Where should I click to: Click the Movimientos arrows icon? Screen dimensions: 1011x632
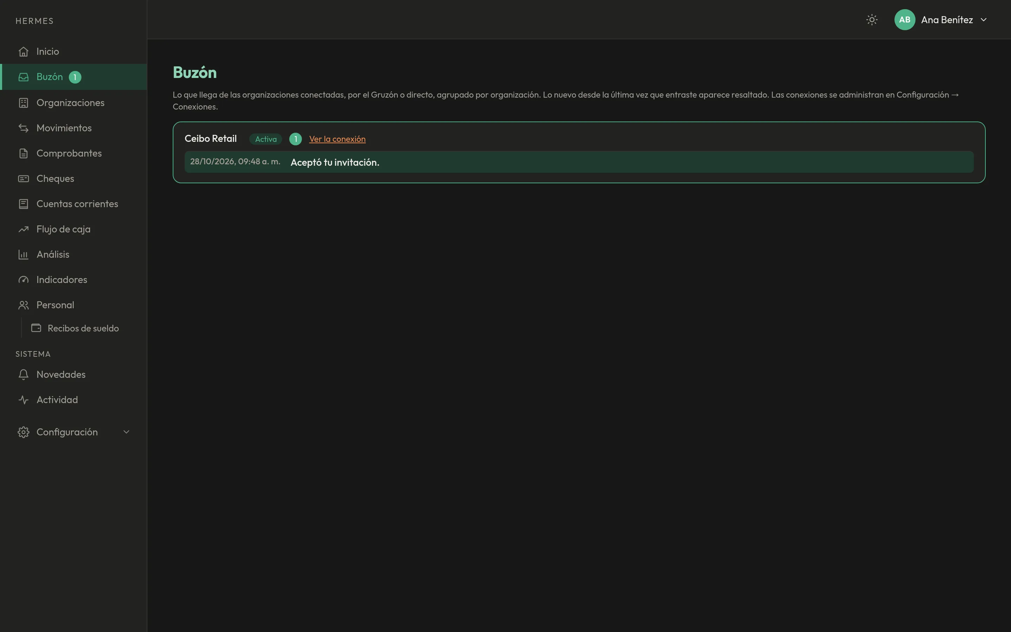(x=24, y=128)
